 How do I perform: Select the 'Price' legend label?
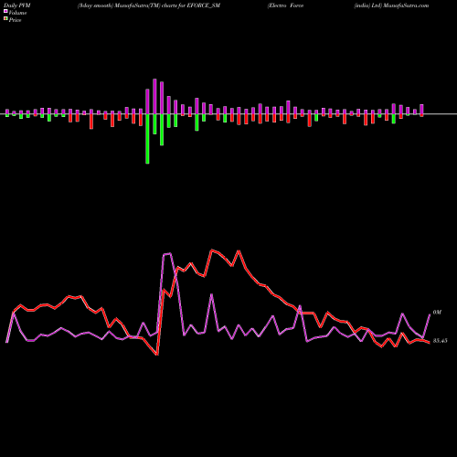[15, 20]
